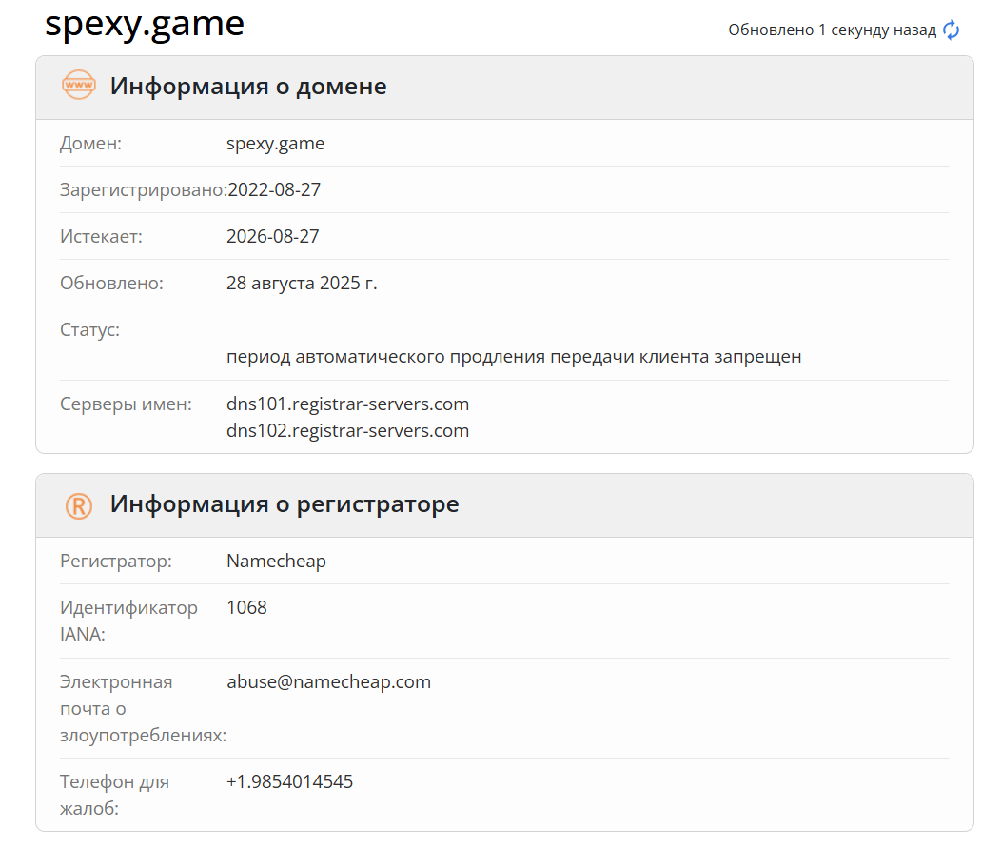Click the orange registrar R icon
Viewport: 982px width, 848px height.
[78, 504]
